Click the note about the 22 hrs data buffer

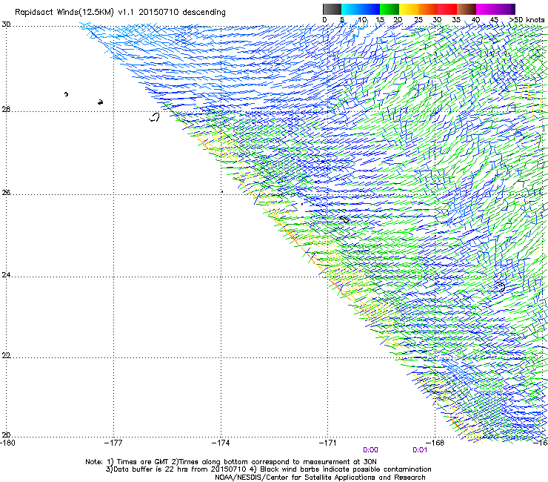point(268,469)
